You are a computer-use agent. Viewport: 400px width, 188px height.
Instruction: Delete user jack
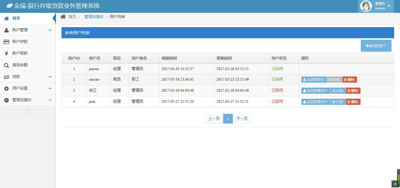click(353, 102)
